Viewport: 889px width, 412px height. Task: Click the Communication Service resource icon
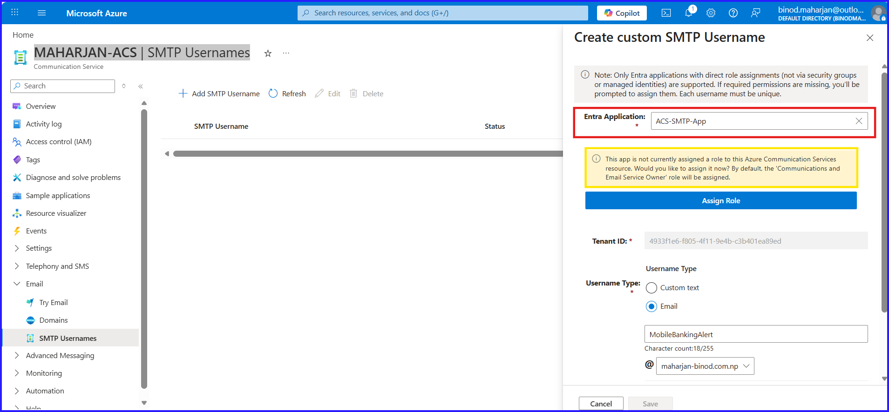click(20, 58)
